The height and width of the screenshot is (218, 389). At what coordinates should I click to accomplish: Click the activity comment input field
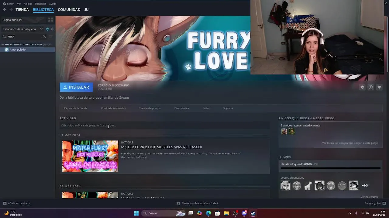(164, 125)
